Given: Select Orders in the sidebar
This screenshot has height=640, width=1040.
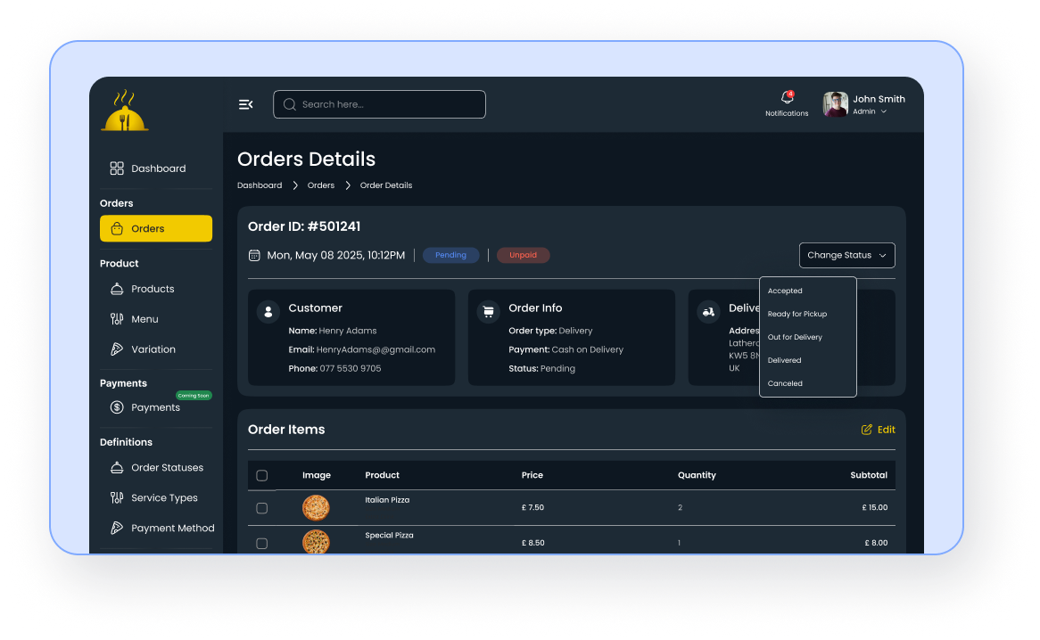Looking at the screenshot, I should pyautogui.click(x=155, y=228).
